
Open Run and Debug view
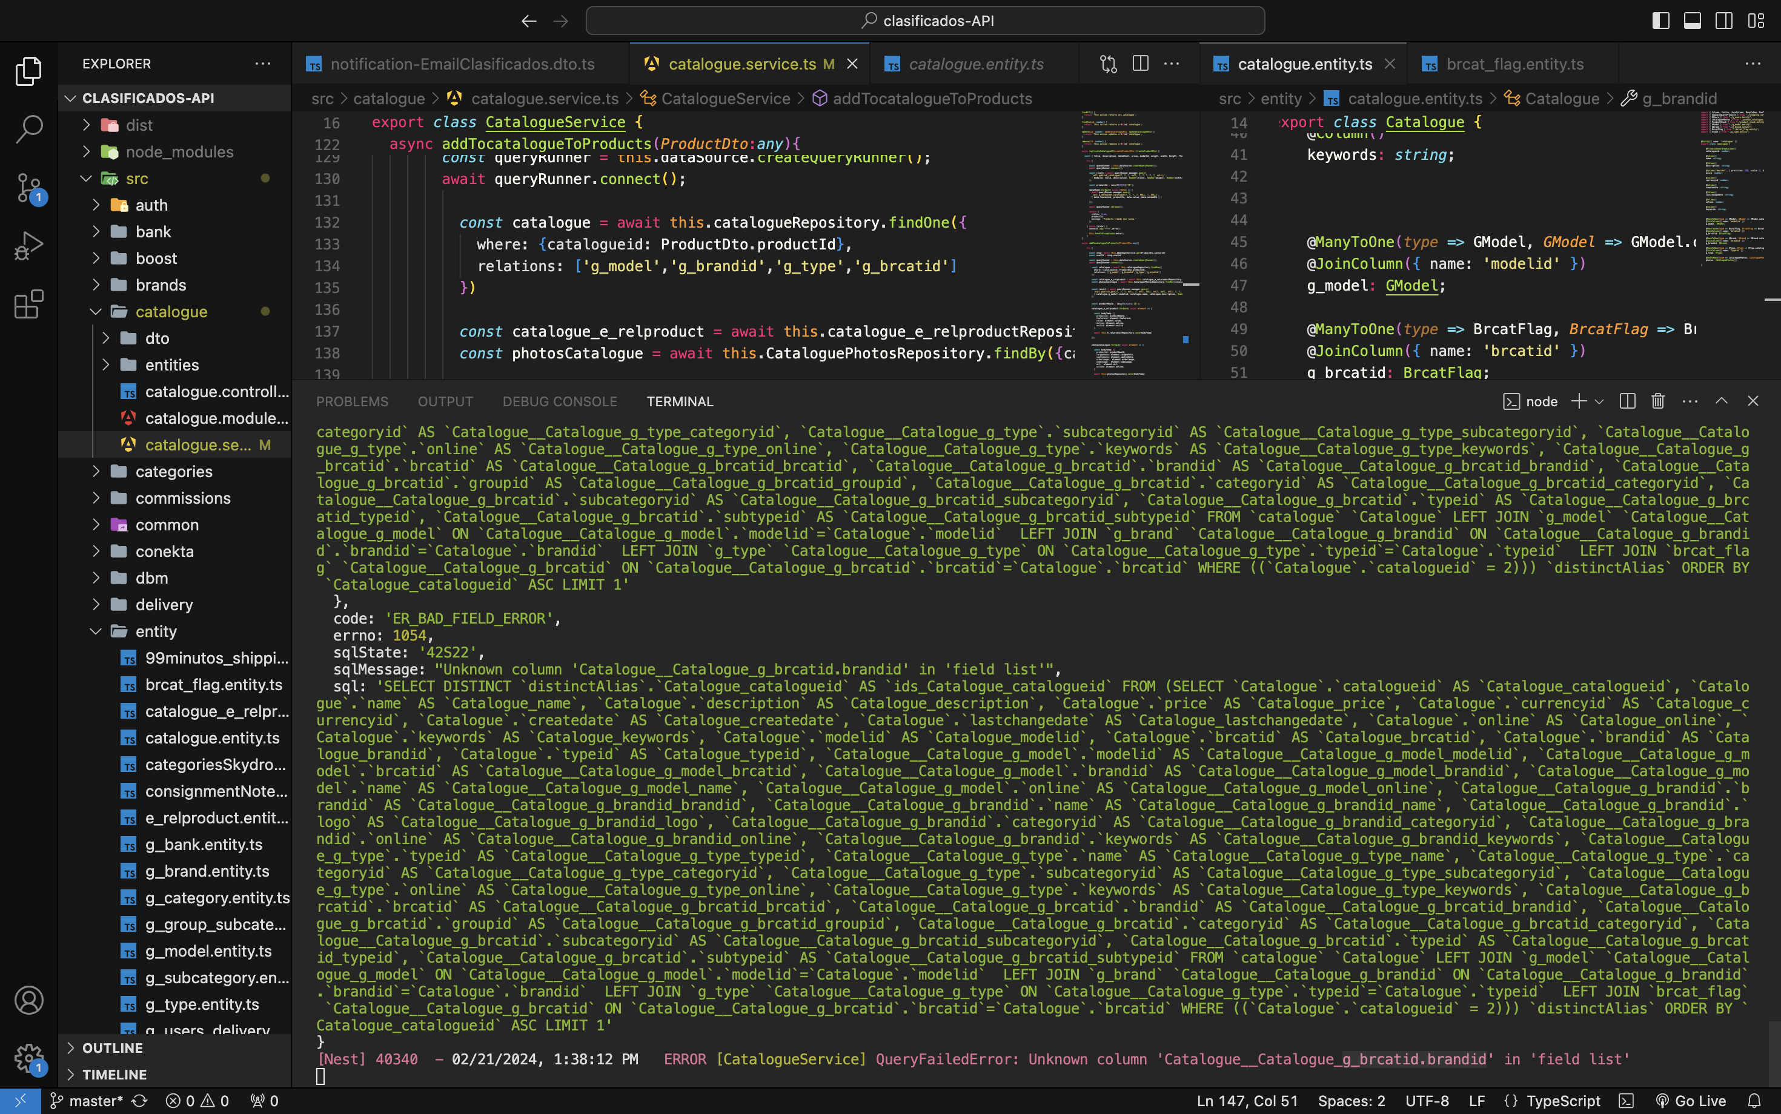click(x=28, y=246)
